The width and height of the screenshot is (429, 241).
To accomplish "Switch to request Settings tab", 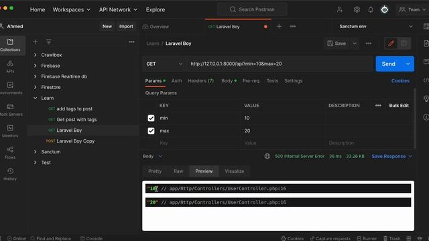I will coord(294,81).
